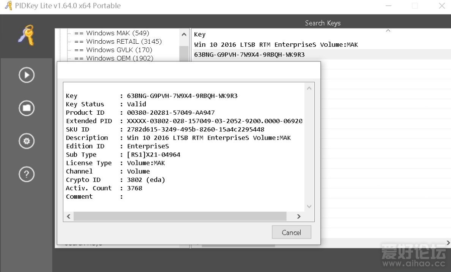Click the column sort chevron above key list

pyautogui.click(x=388, y=30)
